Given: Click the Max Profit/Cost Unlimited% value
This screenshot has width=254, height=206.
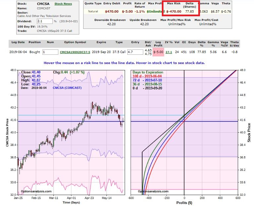Looking at the screenshot, I should (208, 24).
